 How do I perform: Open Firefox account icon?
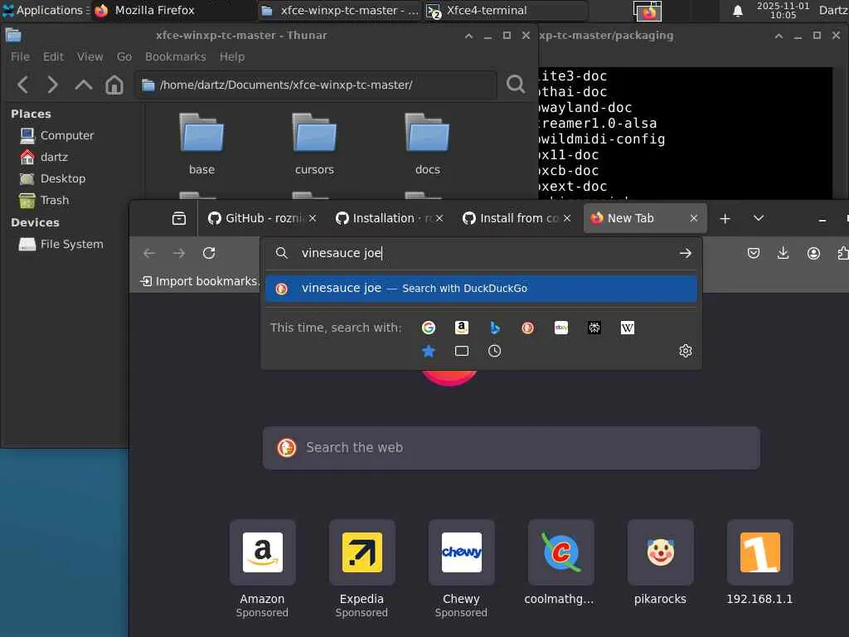coord(813,253)
